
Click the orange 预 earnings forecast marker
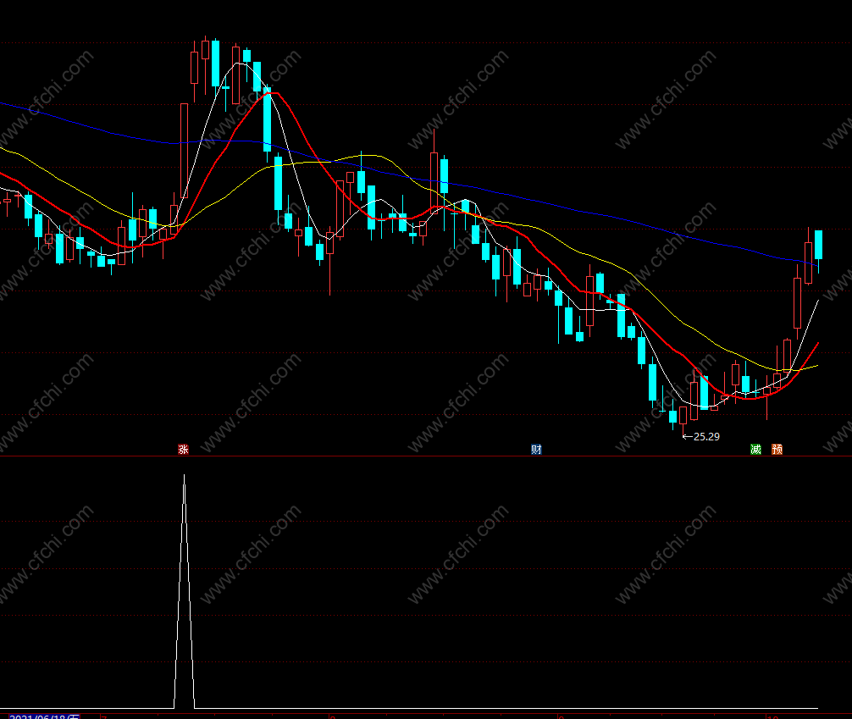coord(777,449)
